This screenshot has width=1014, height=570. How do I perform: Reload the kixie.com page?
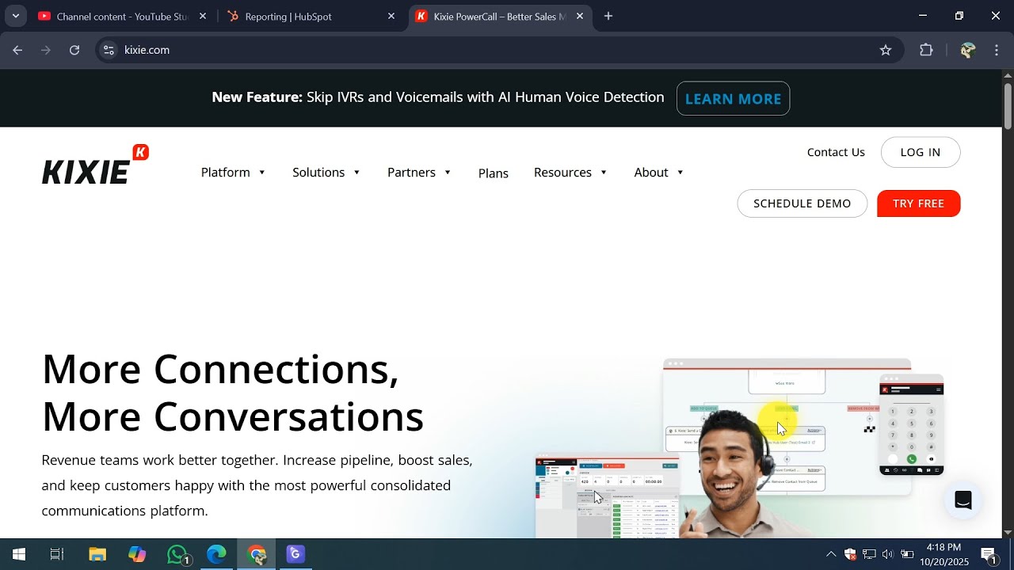74,50
